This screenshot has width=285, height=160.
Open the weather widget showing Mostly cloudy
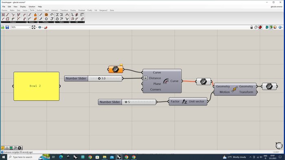click(234, 157)
